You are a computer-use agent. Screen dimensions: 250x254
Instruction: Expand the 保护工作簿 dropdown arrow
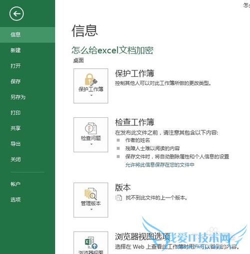point(91,95)
